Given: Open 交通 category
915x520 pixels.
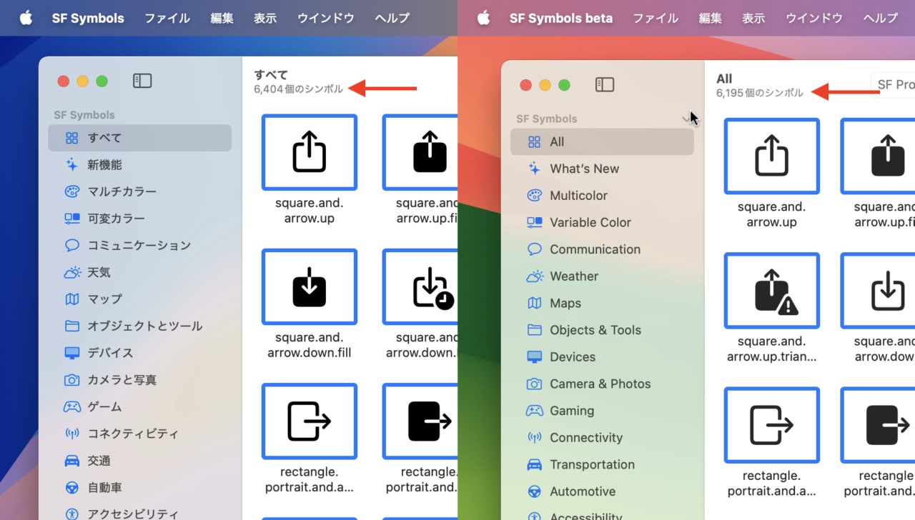Looking at the screenshot, I should (140, 461).
